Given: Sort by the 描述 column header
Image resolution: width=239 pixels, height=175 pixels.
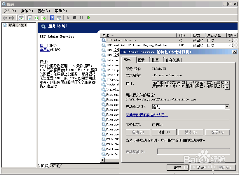Looking at the screenshot, I should [x=184, y=36].
